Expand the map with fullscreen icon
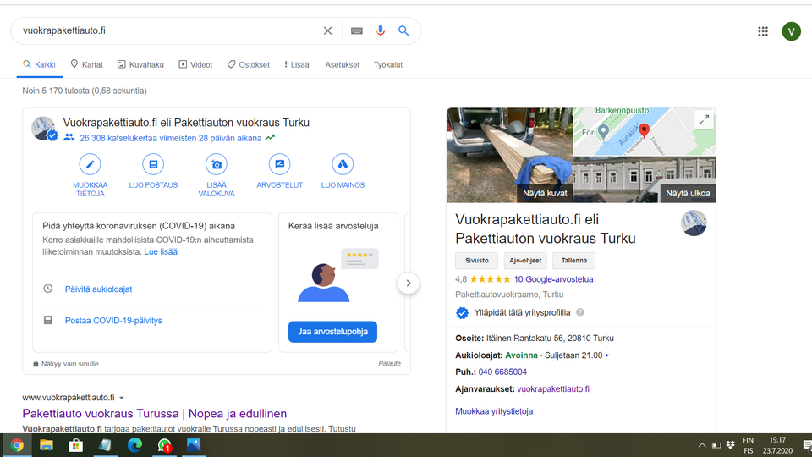Image resolution: width=812 pixels, height=457 pixels. click(704, 120)
